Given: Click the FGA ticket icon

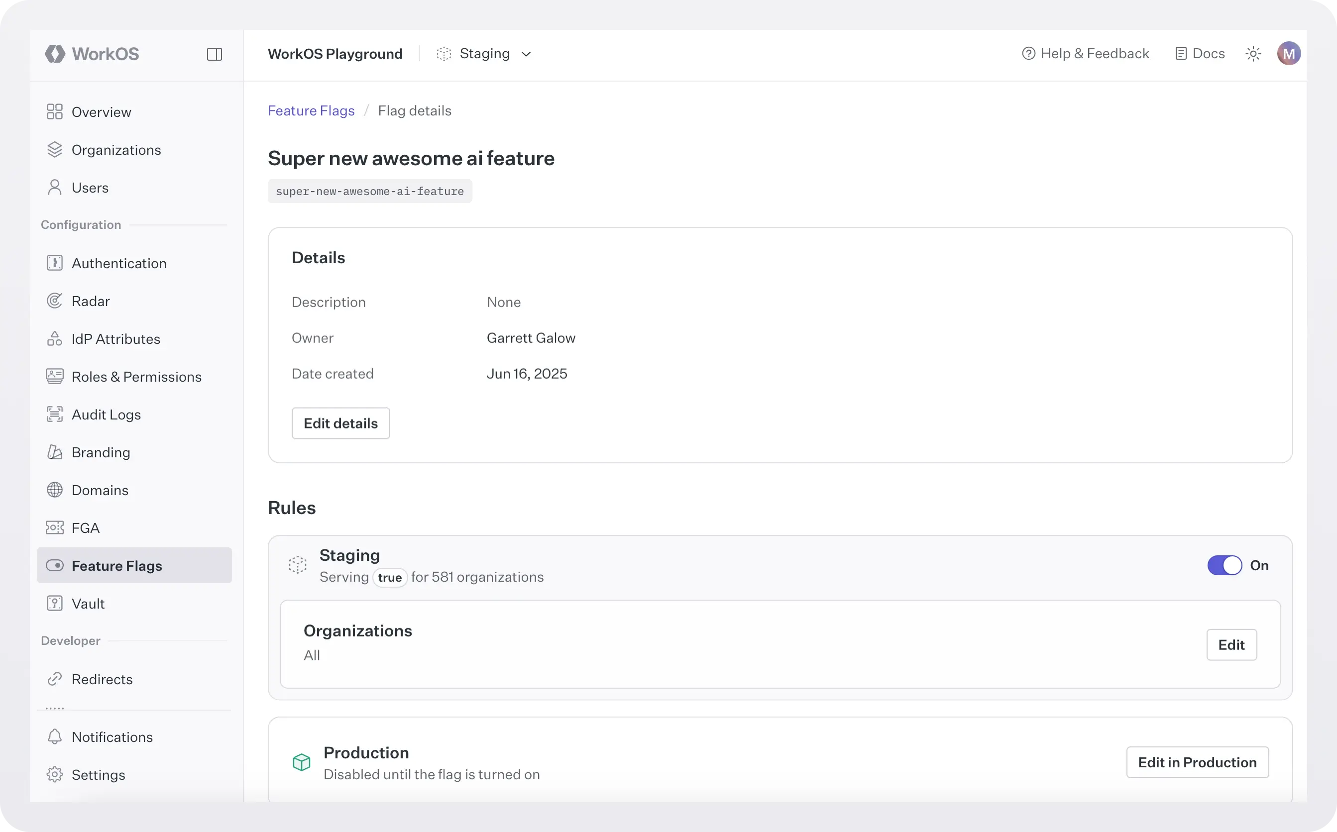Looking at the screenshot, I should (54, 527).
